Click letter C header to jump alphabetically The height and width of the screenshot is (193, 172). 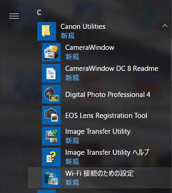coord(39,13)
